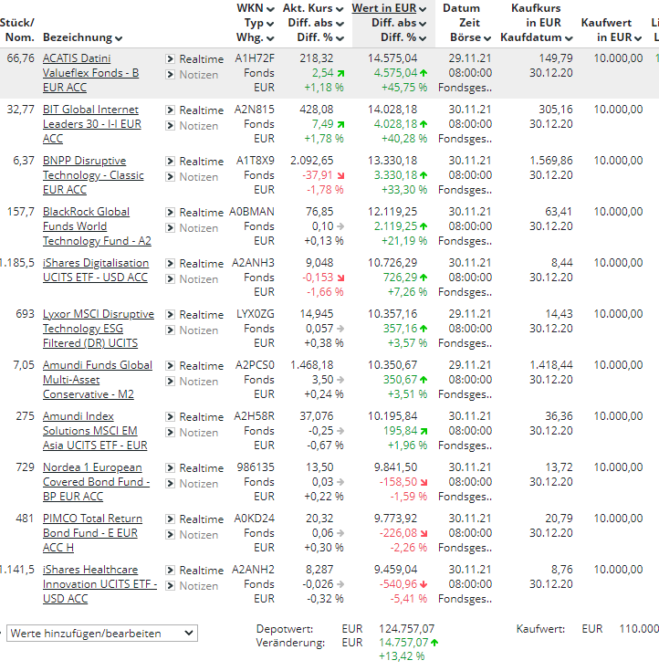Sort by Kaufwert in EUR header
The width and height of the screenshot is (659, 671).
[612, 30]
